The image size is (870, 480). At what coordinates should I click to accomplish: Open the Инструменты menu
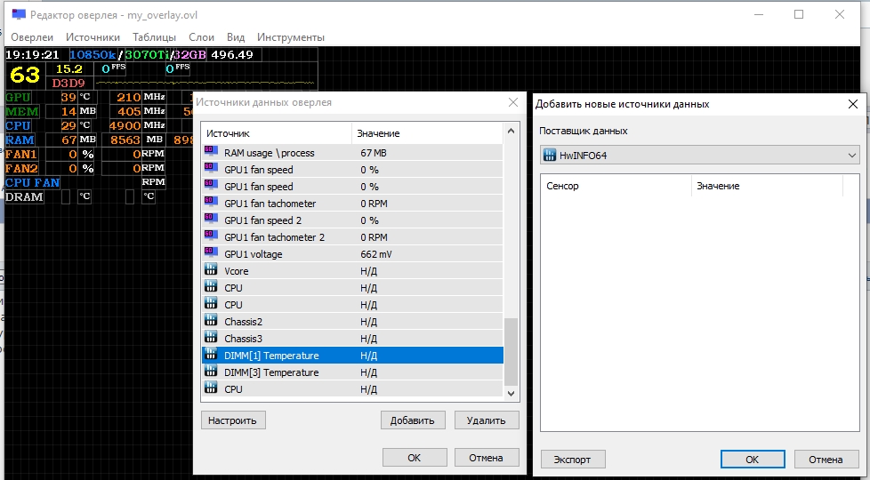click(x=291, y=37)
